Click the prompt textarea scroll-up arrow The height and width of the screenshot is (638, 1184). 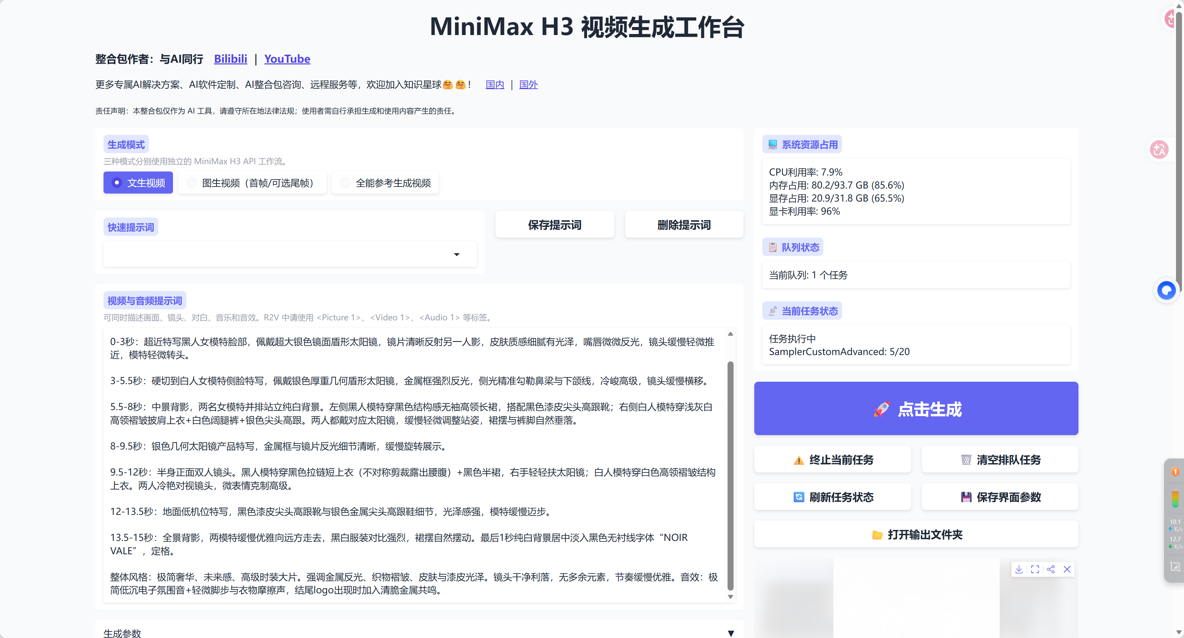tap(730, 334)
